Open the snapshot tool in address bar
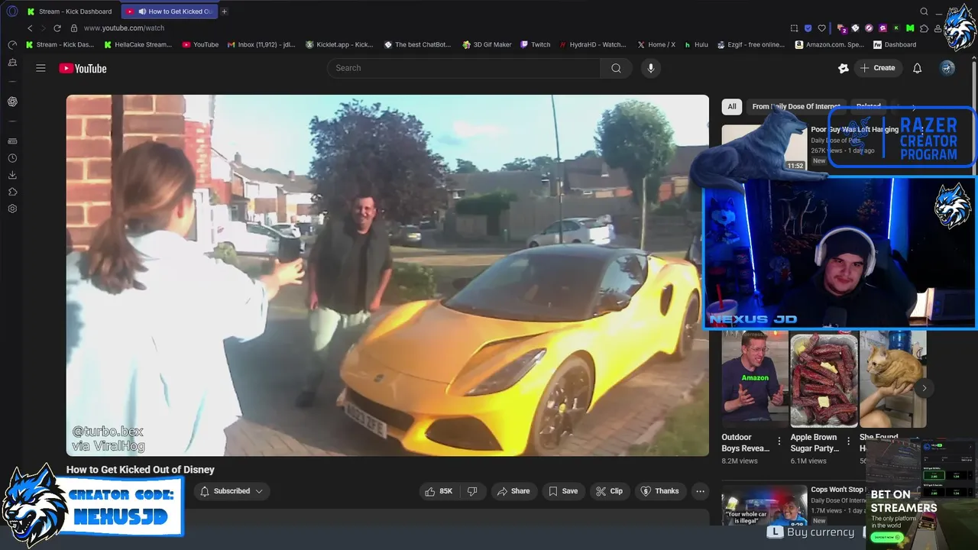 (795, 28)
